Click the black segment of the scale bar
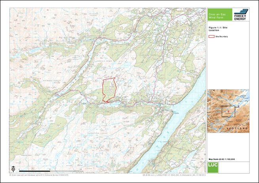Image resolution: width=259 pixels, height=183 pixels. pyautogui.click(x=34, y=171)
